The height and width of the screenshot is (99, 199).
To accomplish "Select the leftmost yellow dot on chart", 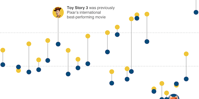I will (3, 50).
